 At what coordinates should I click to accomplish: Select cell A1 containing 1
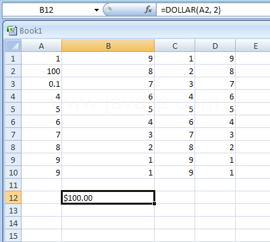point(42,58)
